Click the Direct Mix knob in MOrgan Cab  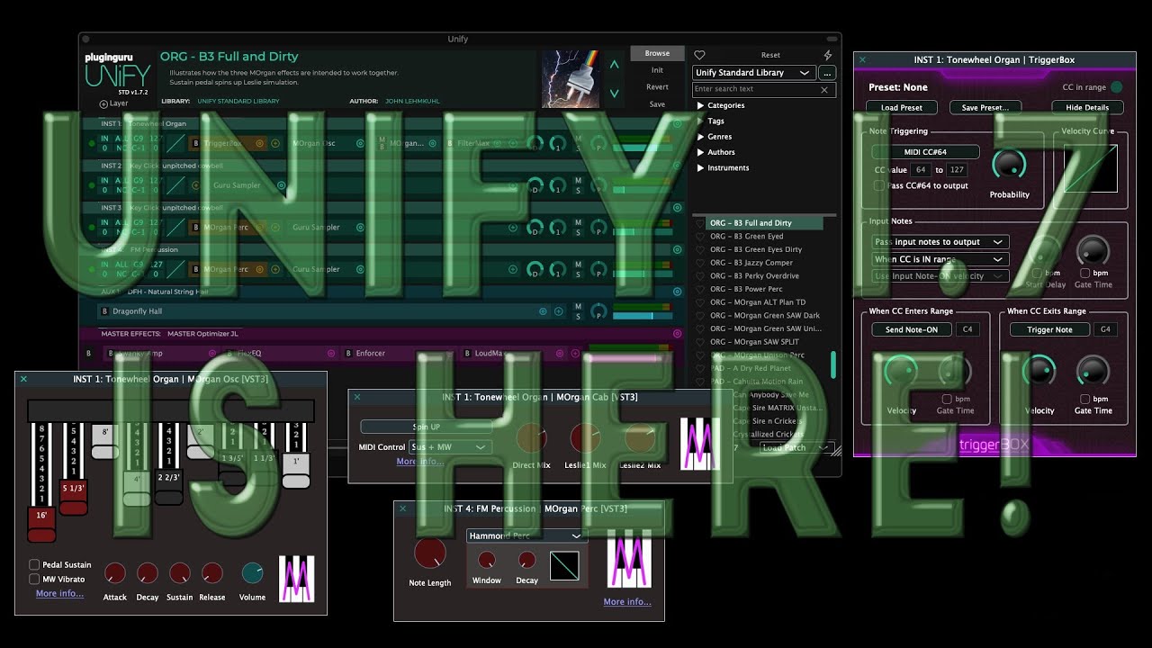click(531, 438)
